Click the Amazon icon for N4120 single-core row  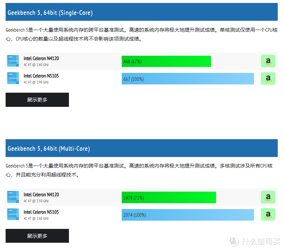pyautogui.click(x=268, y=61)
